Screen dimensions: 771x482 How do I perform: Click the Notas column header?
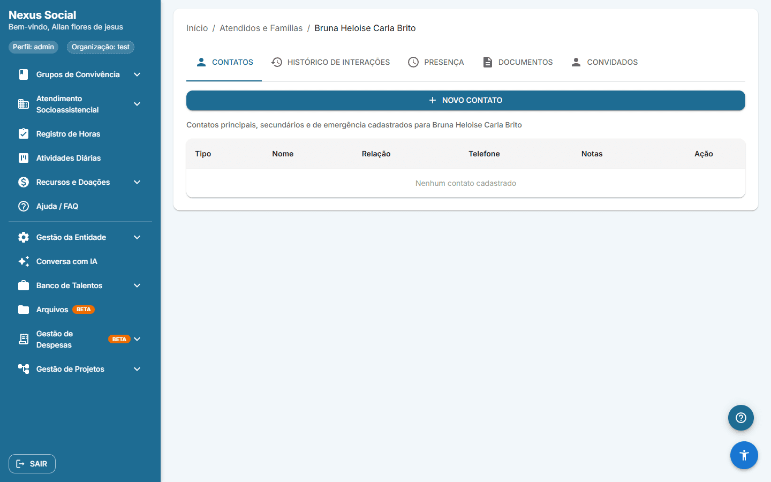tap(592, 154)
